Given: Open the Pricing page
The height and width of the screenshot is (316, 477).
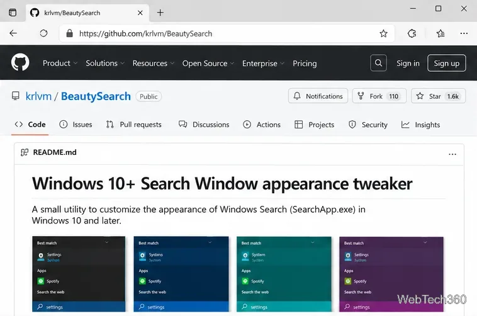Looking at the screenshot, I should coord(305,63).
